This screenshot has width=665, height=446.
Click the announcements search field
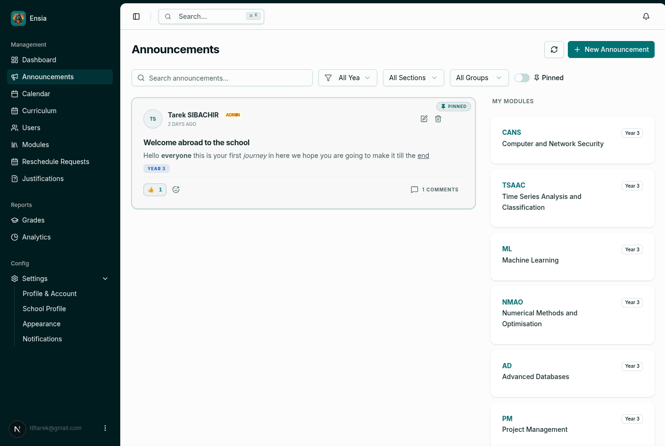point(222,77)
